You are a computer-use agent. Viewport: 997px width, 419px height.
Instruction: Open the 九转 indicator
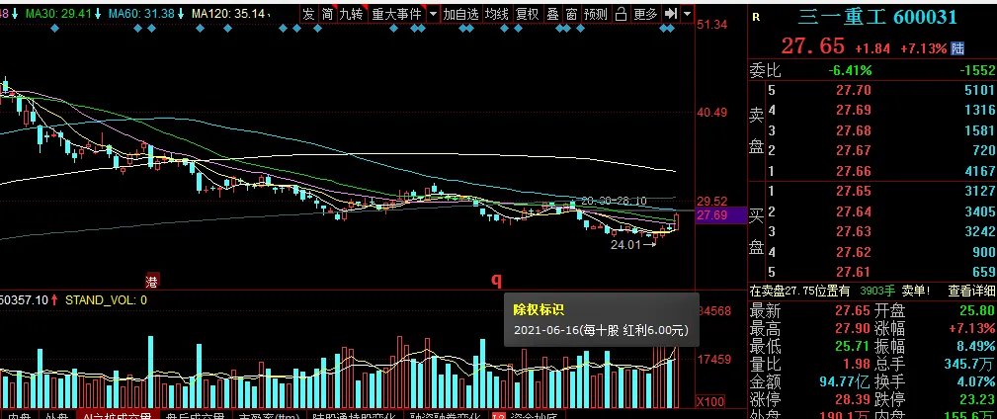pos(351,14)
